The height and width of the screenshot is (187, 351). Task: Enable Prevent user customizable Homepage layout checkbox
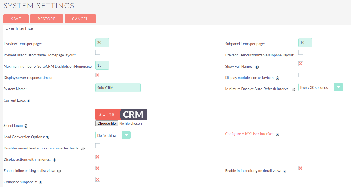point(98,52)
